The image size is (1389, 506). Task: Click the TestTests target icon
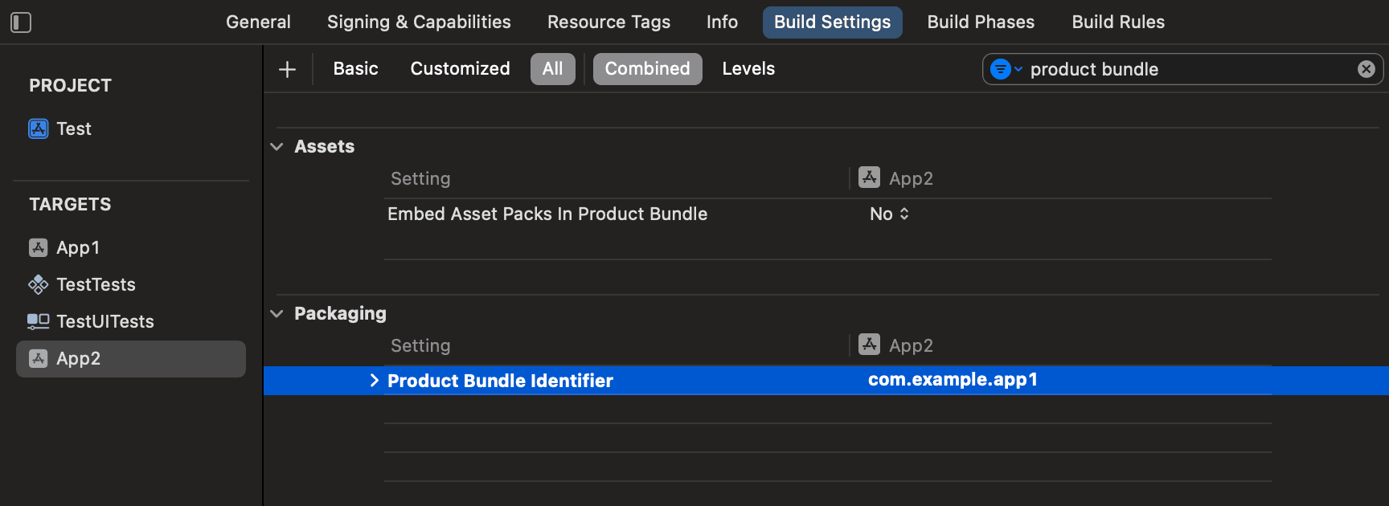click(x=39, y=284)
